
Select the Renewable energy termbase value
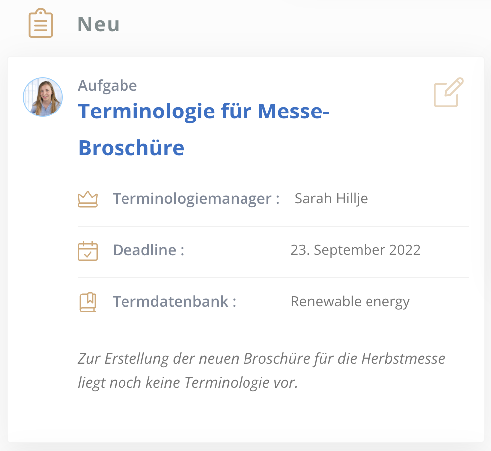tap(350, 302)
